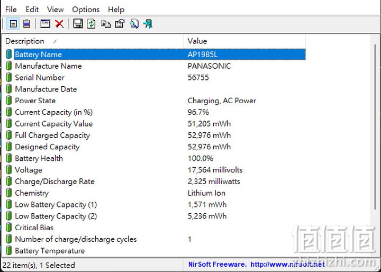Select the Voltage row
The image size is (381, 272).
tap(156, 170)
